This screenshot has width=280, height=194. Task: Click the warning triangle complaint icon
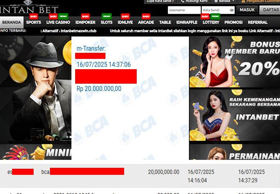tap(243, 1)
